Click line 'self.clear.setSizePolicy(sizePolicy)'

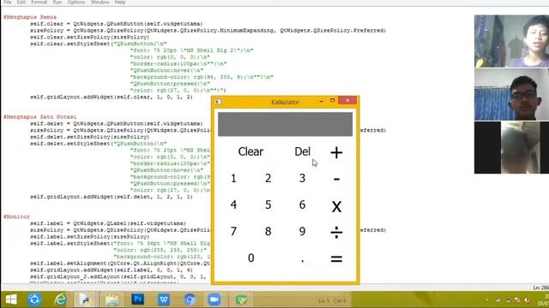tap(89, 37)
